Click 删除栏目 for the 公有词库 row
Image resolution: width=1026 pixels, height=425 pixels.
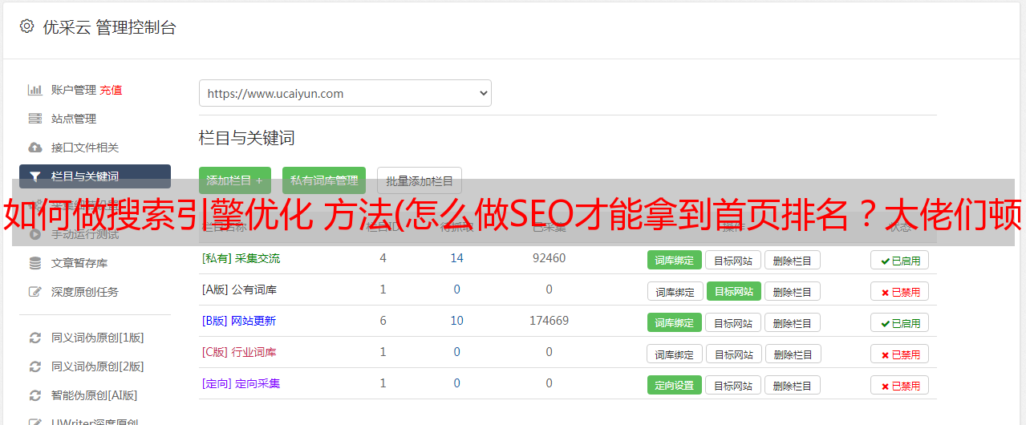click(792, 291)
